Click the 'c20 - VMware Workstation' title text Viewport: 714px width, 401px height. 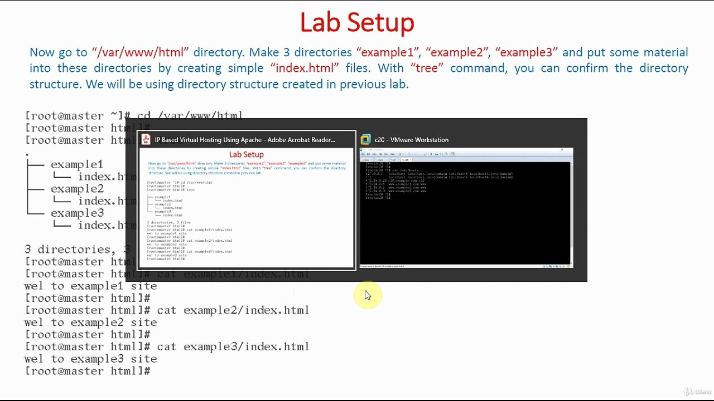point(412,140)
